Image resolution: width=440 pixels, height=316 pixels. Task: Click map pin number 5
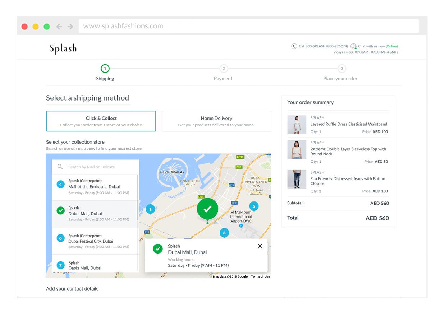click(254, 206)
